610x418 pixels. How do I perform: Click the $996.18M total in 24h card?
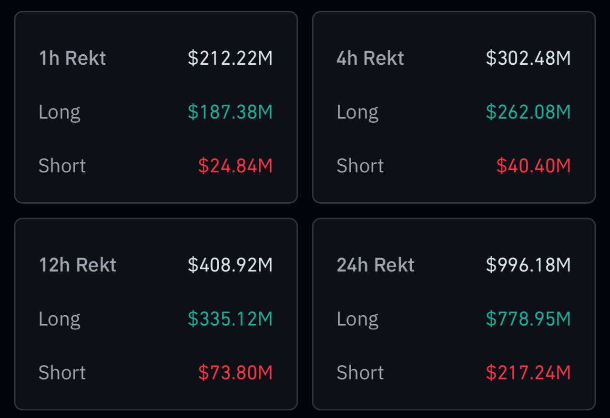528,265
